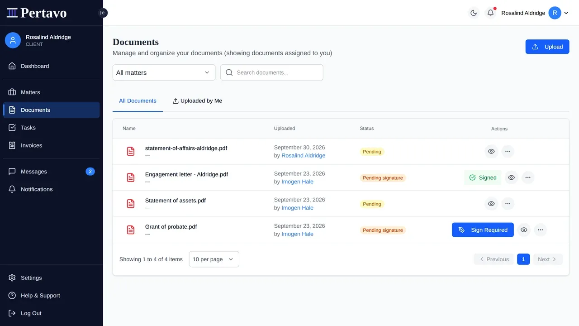579x326 pixels.
Task: Switch to the Uploaded by Me tab
Action: (x=197, y=101)
